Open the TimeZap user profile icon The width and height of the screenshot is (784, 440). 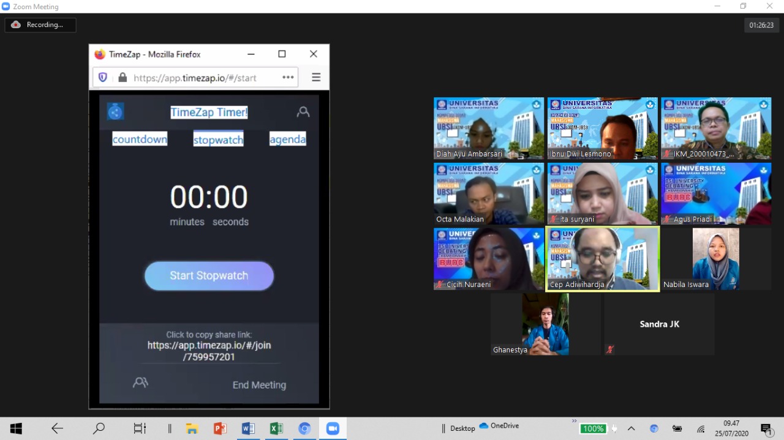[303, 112]
